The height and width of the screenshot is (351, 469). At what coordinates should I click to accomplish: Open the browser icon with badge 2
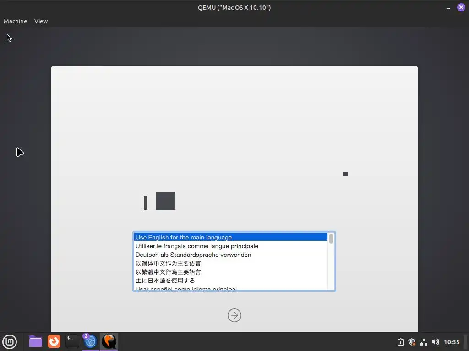pos(90,341)
